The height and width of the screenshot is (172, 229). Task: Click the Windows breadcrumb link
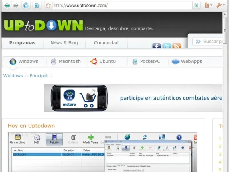pos(13,76)
